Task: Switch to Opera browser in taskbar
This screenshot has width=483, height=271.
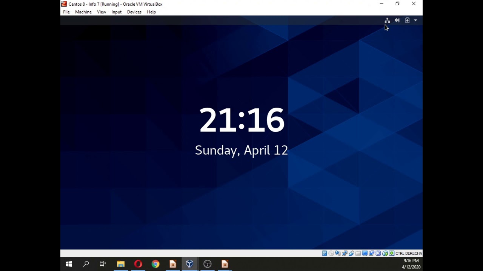Action: 138,264
